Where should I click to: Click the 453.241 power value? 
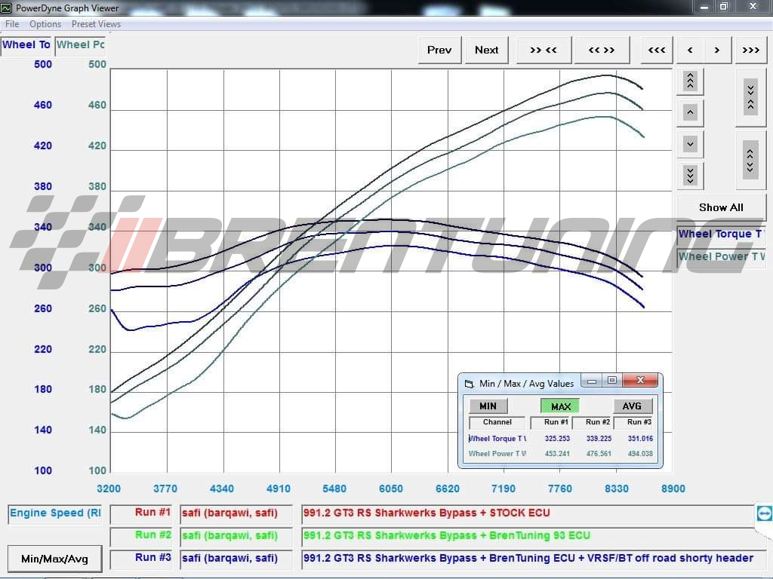(x=557, y=453)
